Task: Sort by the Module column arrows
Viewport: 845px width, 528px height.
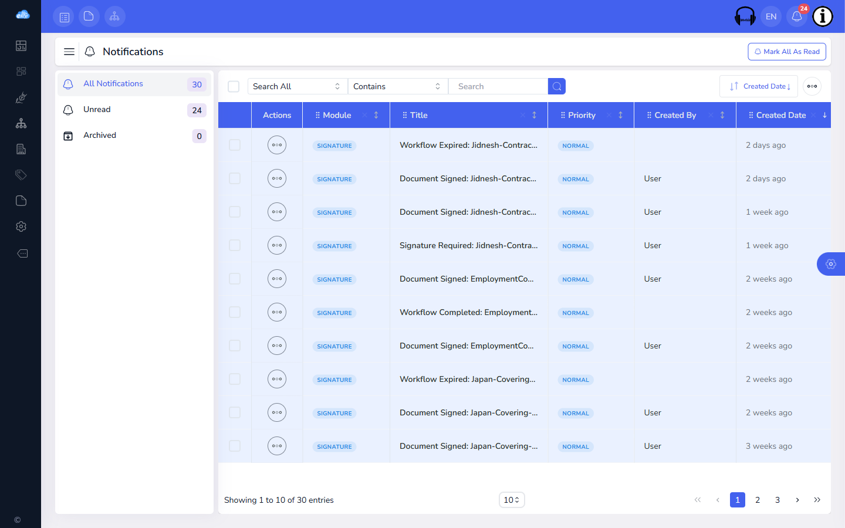Action: pos(376,115)
